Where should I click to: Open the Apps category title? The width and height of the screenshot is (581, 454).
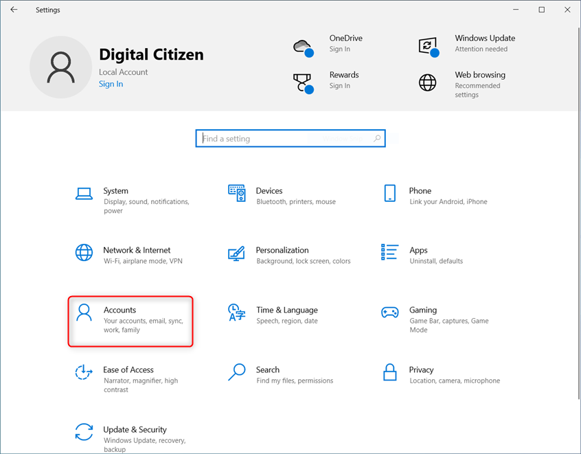[x=418, y=251]
